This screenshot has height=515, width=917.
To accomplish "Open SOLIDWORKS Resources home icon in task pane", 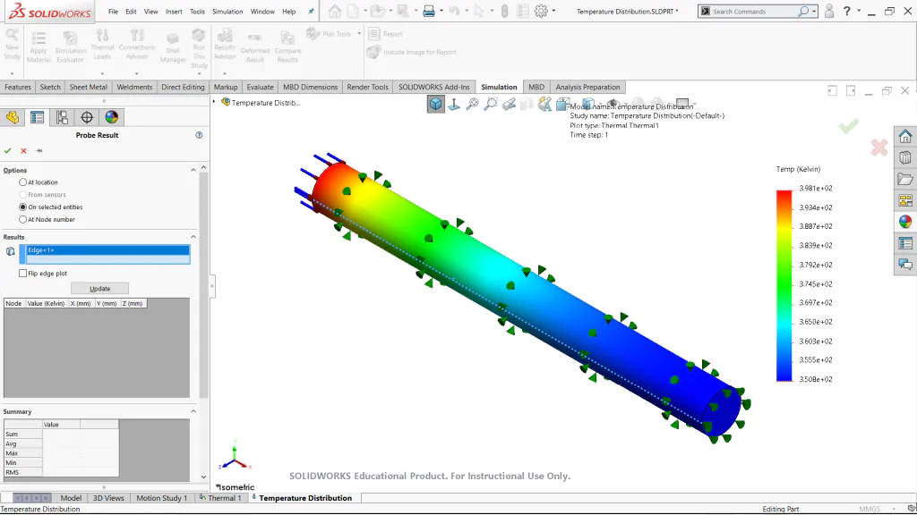I will 905,137.
